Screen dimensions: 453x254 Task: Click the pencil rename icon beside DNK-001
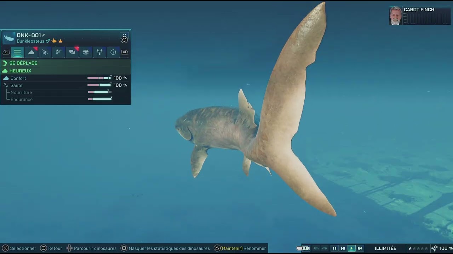44,35
